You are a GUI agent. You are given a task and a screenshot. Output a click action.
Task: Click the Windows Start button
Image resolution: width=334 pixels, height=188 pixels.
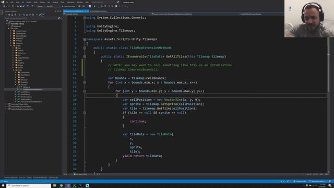3,186
